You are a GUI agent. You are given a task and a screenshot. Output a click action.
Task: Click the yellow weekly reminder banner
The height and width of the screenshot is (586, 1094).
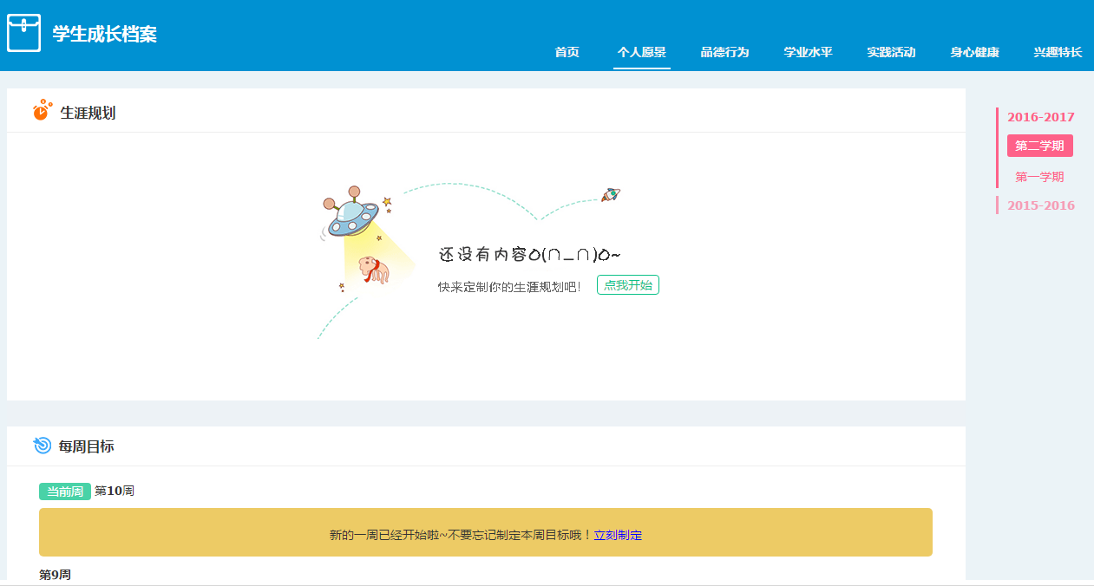pyautogui.click(x=486, y=532)
